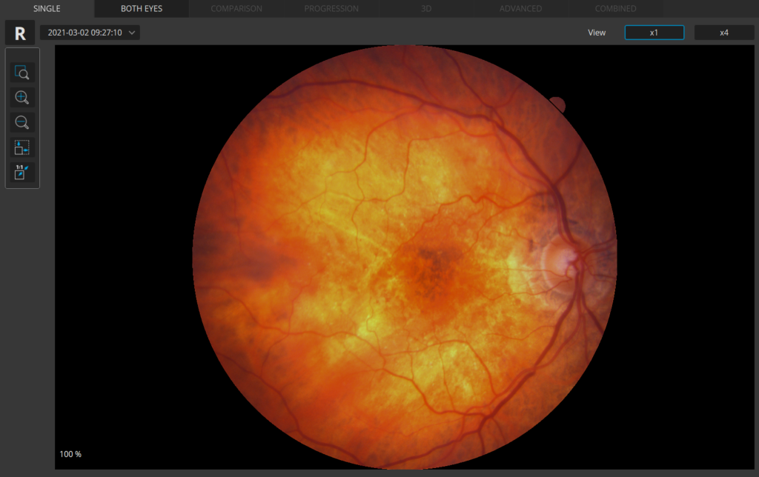The height and width of the screenshot is (477, 759).
Task: Select the x1 view option
Action: click(x=654, y=33)
